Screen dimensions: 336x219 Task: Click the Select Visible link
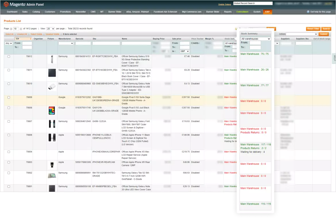[x=36, y=34]
